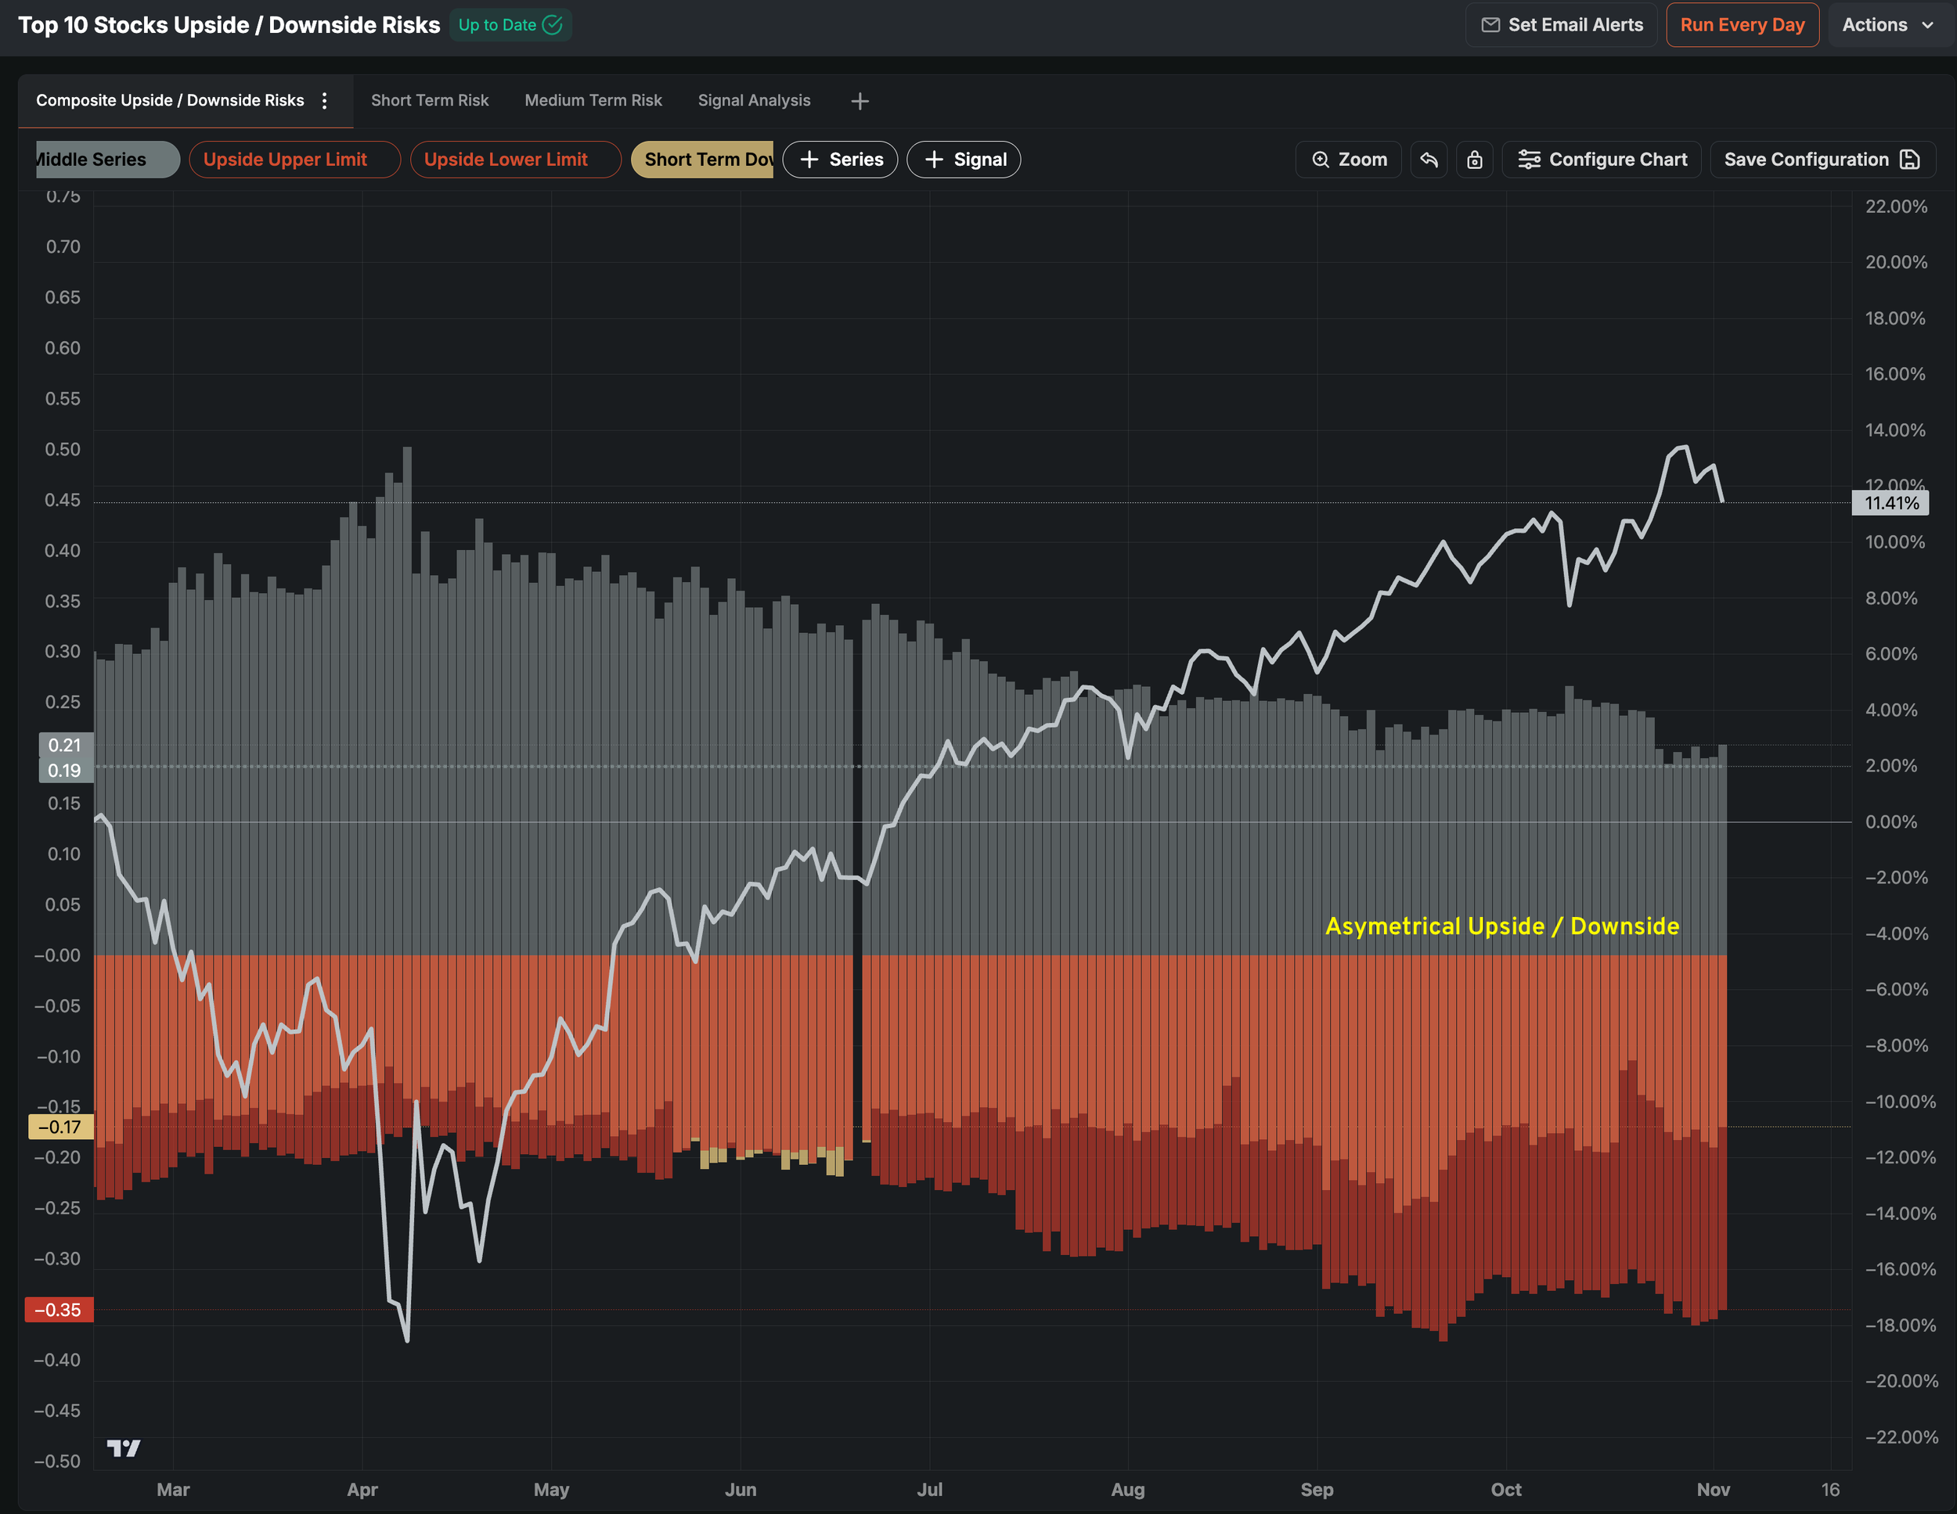Open the three-dot menu on Composite tab
1957x1514 pixels.
click(x=324, y=100)
